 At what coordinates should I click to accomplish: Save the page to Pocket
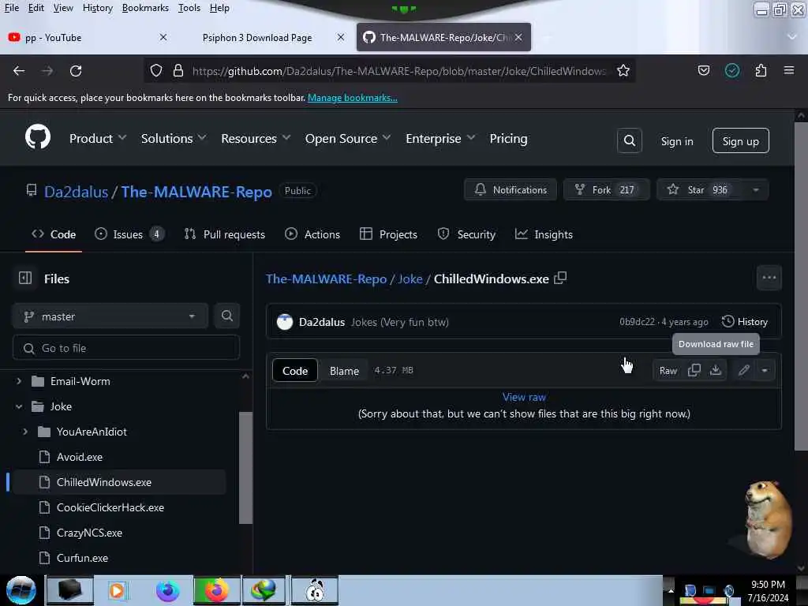pyautogui.click(x=703, y=70)
